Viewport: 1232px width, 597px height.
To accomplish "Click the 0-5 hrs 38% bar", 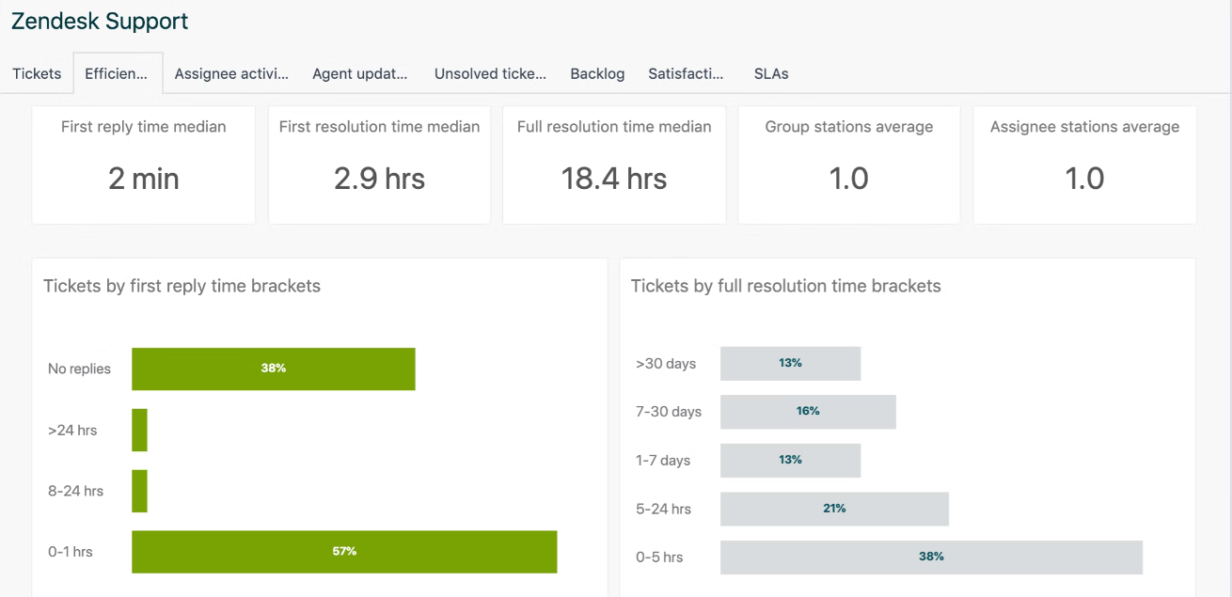I will [931, 558].
